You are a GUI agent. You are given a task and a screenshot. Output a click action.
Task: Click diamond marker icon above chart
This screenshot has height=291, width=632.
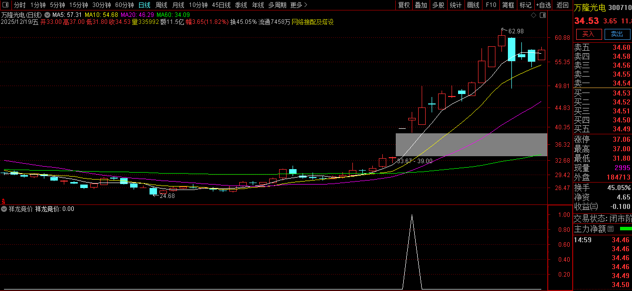coord(534,15)
